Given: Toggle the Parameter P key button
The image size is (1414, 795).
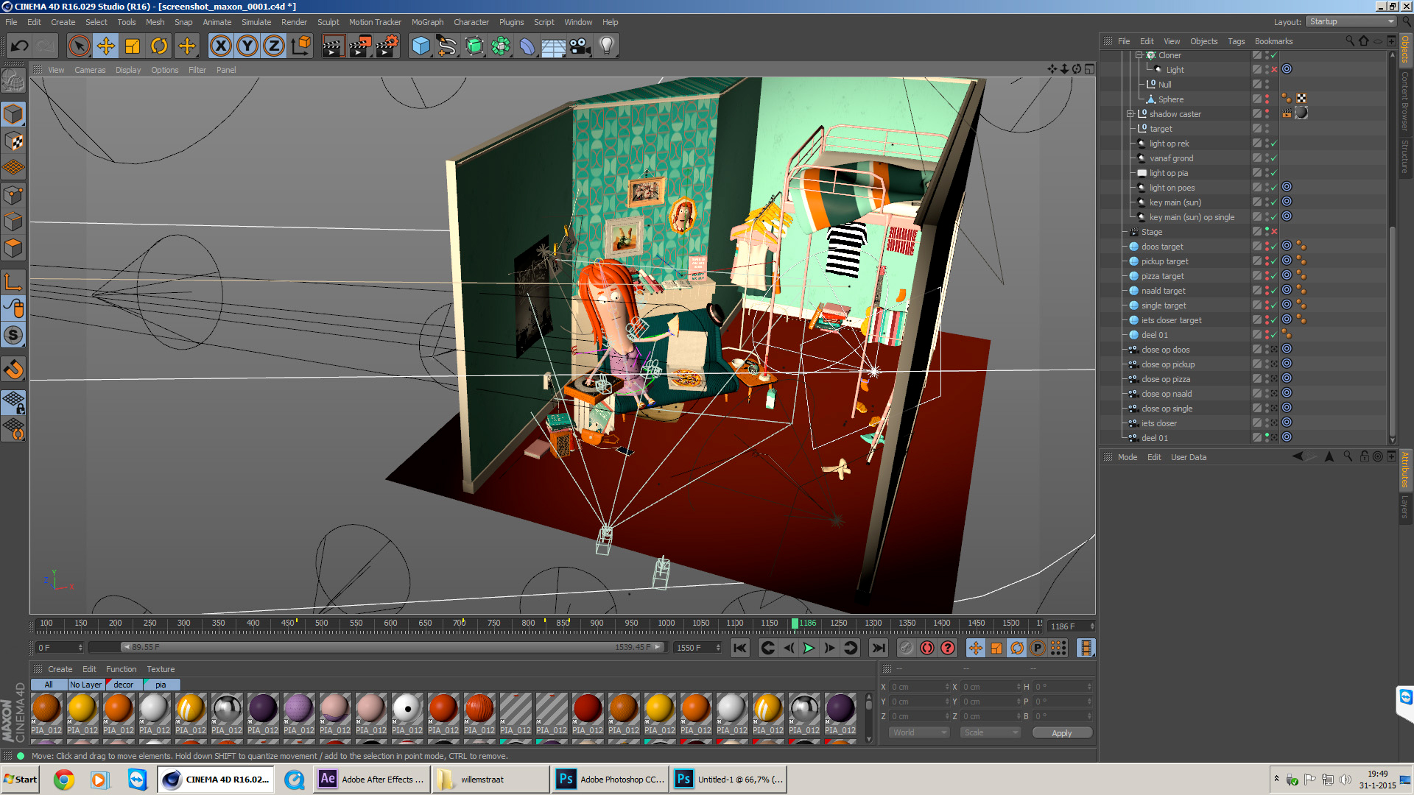Looking at the screenshot, I should click(x=1038, y=648).
